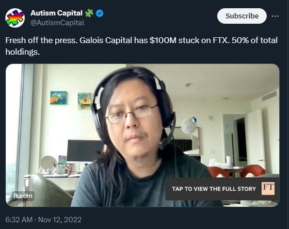The image size is (289, 229).
Task: Open the rainbow puzzle profile avatar
Action: click(x=15, y=18)
